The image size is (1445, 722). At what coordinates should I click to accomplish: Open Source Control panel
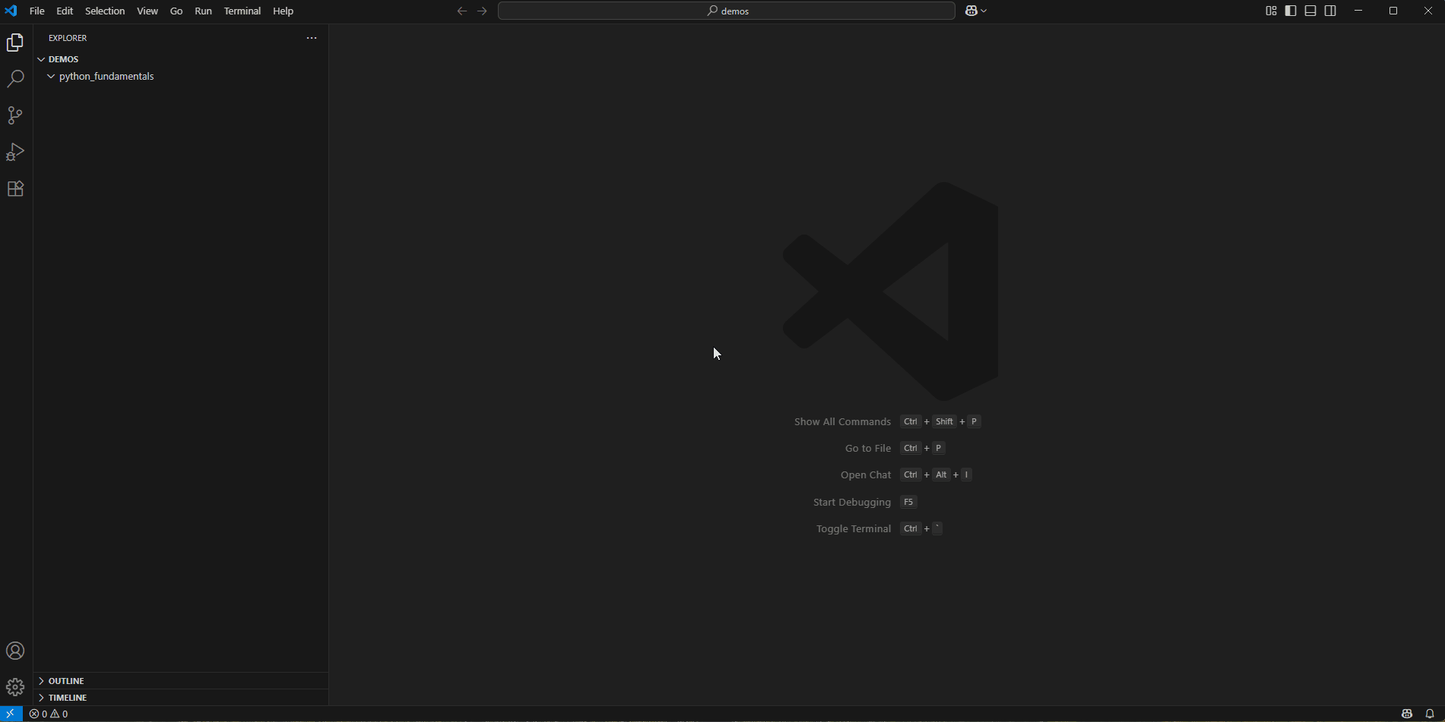(15, 115)
